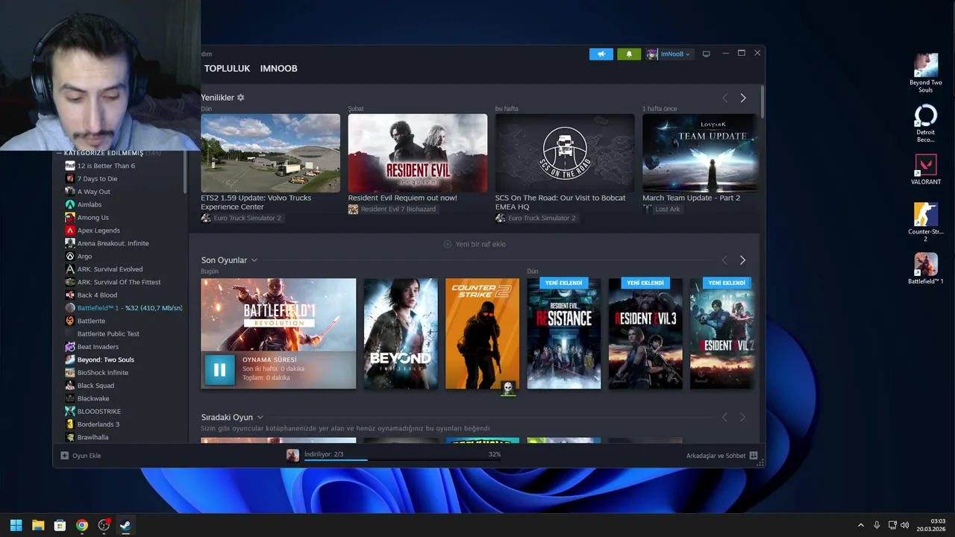Open ETS2 1.59 Update news thumbnail

270,153
